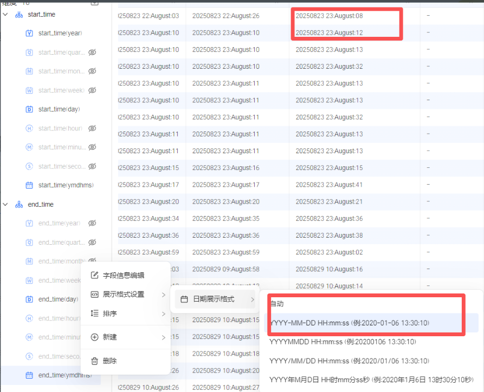Click the end_time(day) D field icon

tap(29, 299)
